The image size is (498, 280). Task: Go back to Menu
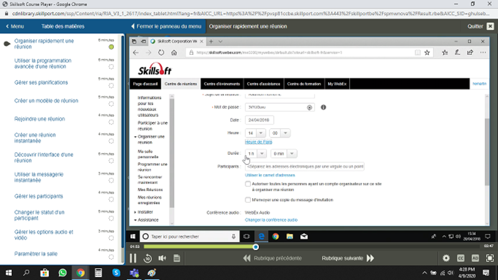[x=15, y=26]
